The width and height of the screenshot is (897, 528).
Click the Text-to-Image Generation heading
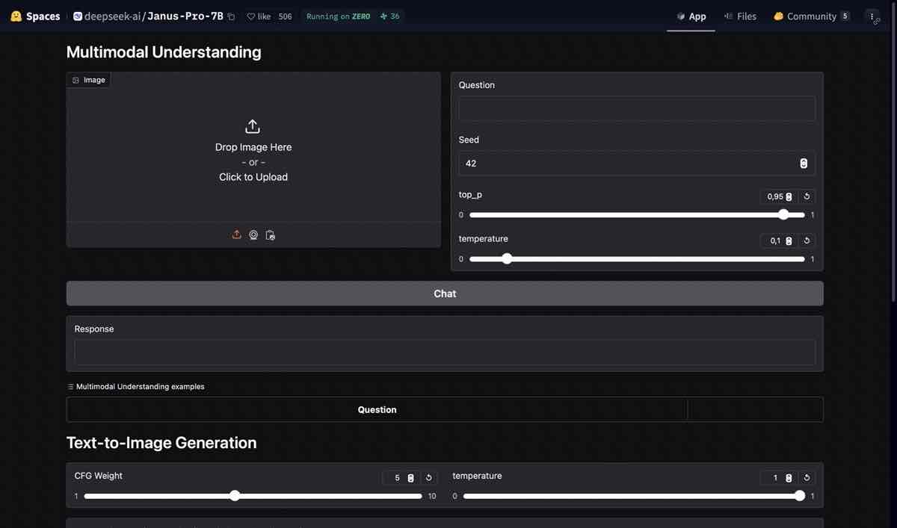[x=161, y=443]
